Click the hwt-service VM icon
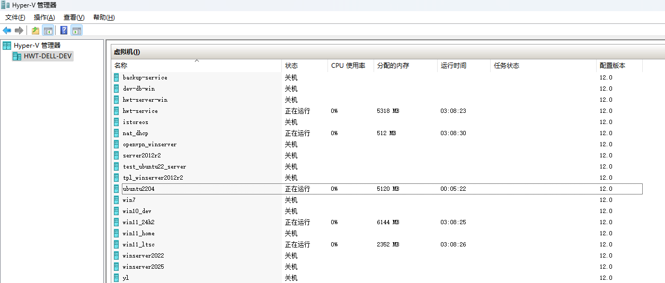This screenshot has height=283, width=665. click(x=117, y=111)
